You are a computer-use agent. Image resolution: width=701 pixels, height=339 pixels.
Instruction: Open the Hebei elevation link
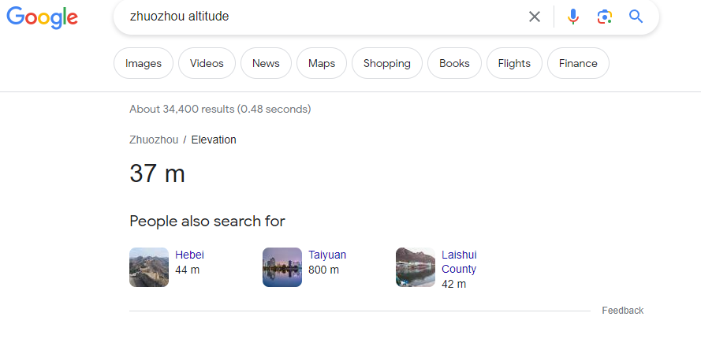189,255
